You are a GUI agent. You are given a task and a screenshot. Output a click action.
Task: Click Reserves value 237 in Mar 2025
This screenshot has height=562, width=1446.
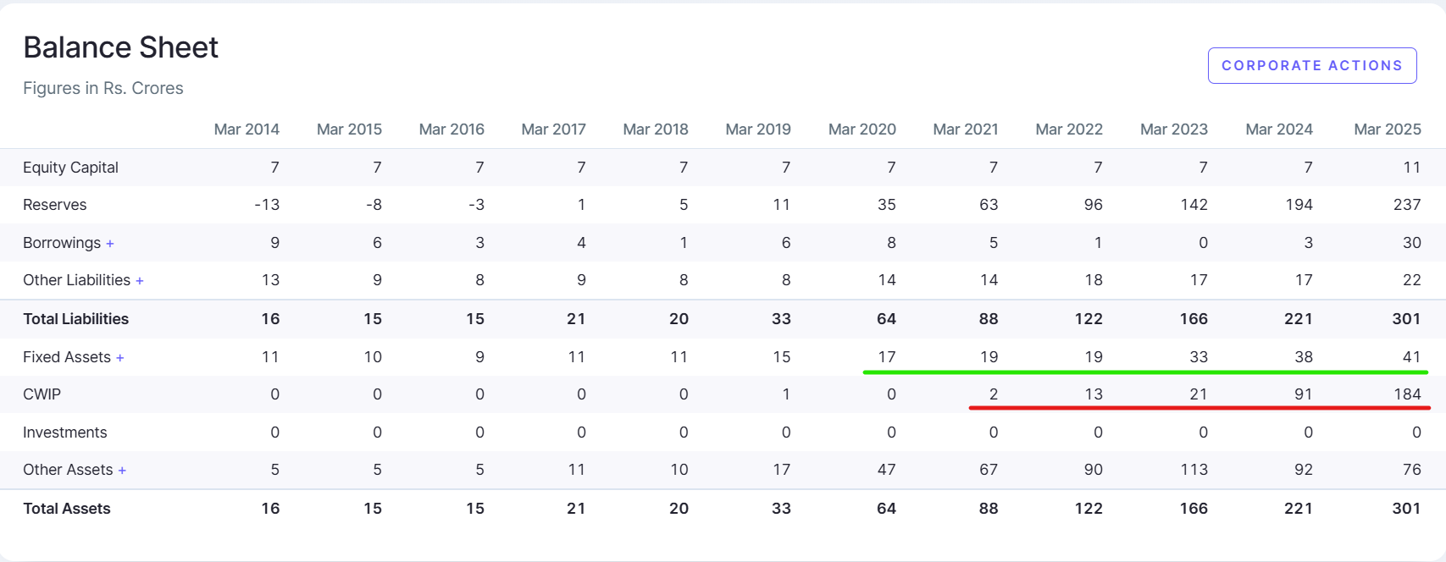click(x=1406, y=205)
